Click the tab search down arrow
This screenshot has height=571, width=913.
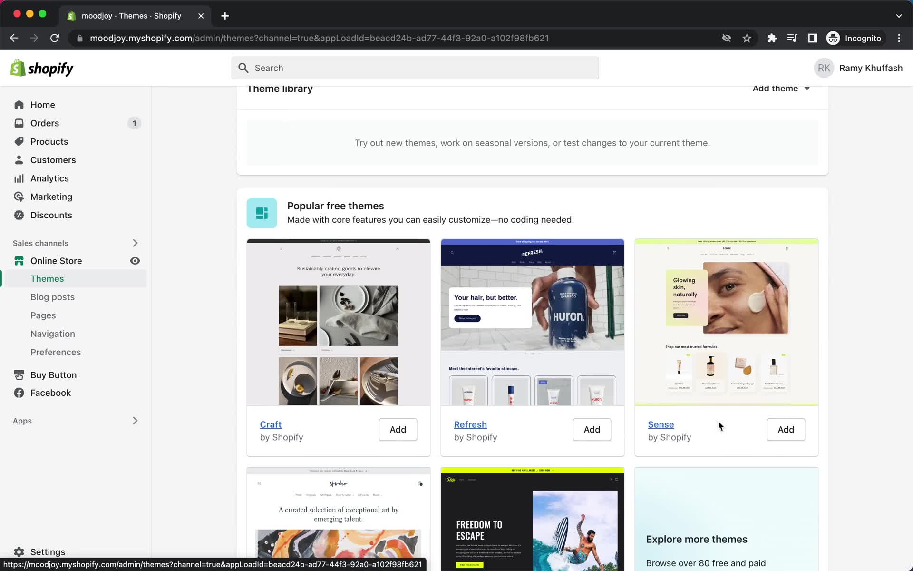point(899,16)
